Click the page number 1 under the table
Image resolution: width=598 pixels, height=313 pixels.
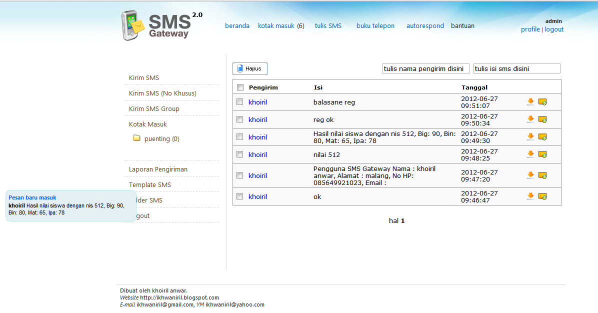click(402, 220)
